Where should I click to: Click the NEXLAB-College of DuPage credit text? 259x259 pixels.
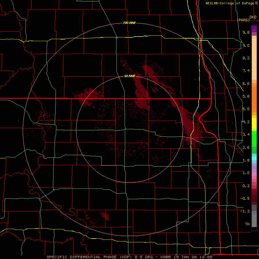[x=230, y=3]
